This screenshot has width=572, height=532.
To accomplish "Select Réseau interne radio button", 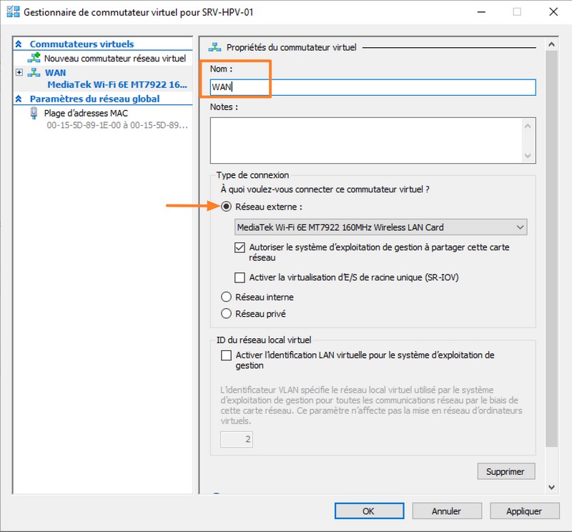I will (x=226, y=297).
